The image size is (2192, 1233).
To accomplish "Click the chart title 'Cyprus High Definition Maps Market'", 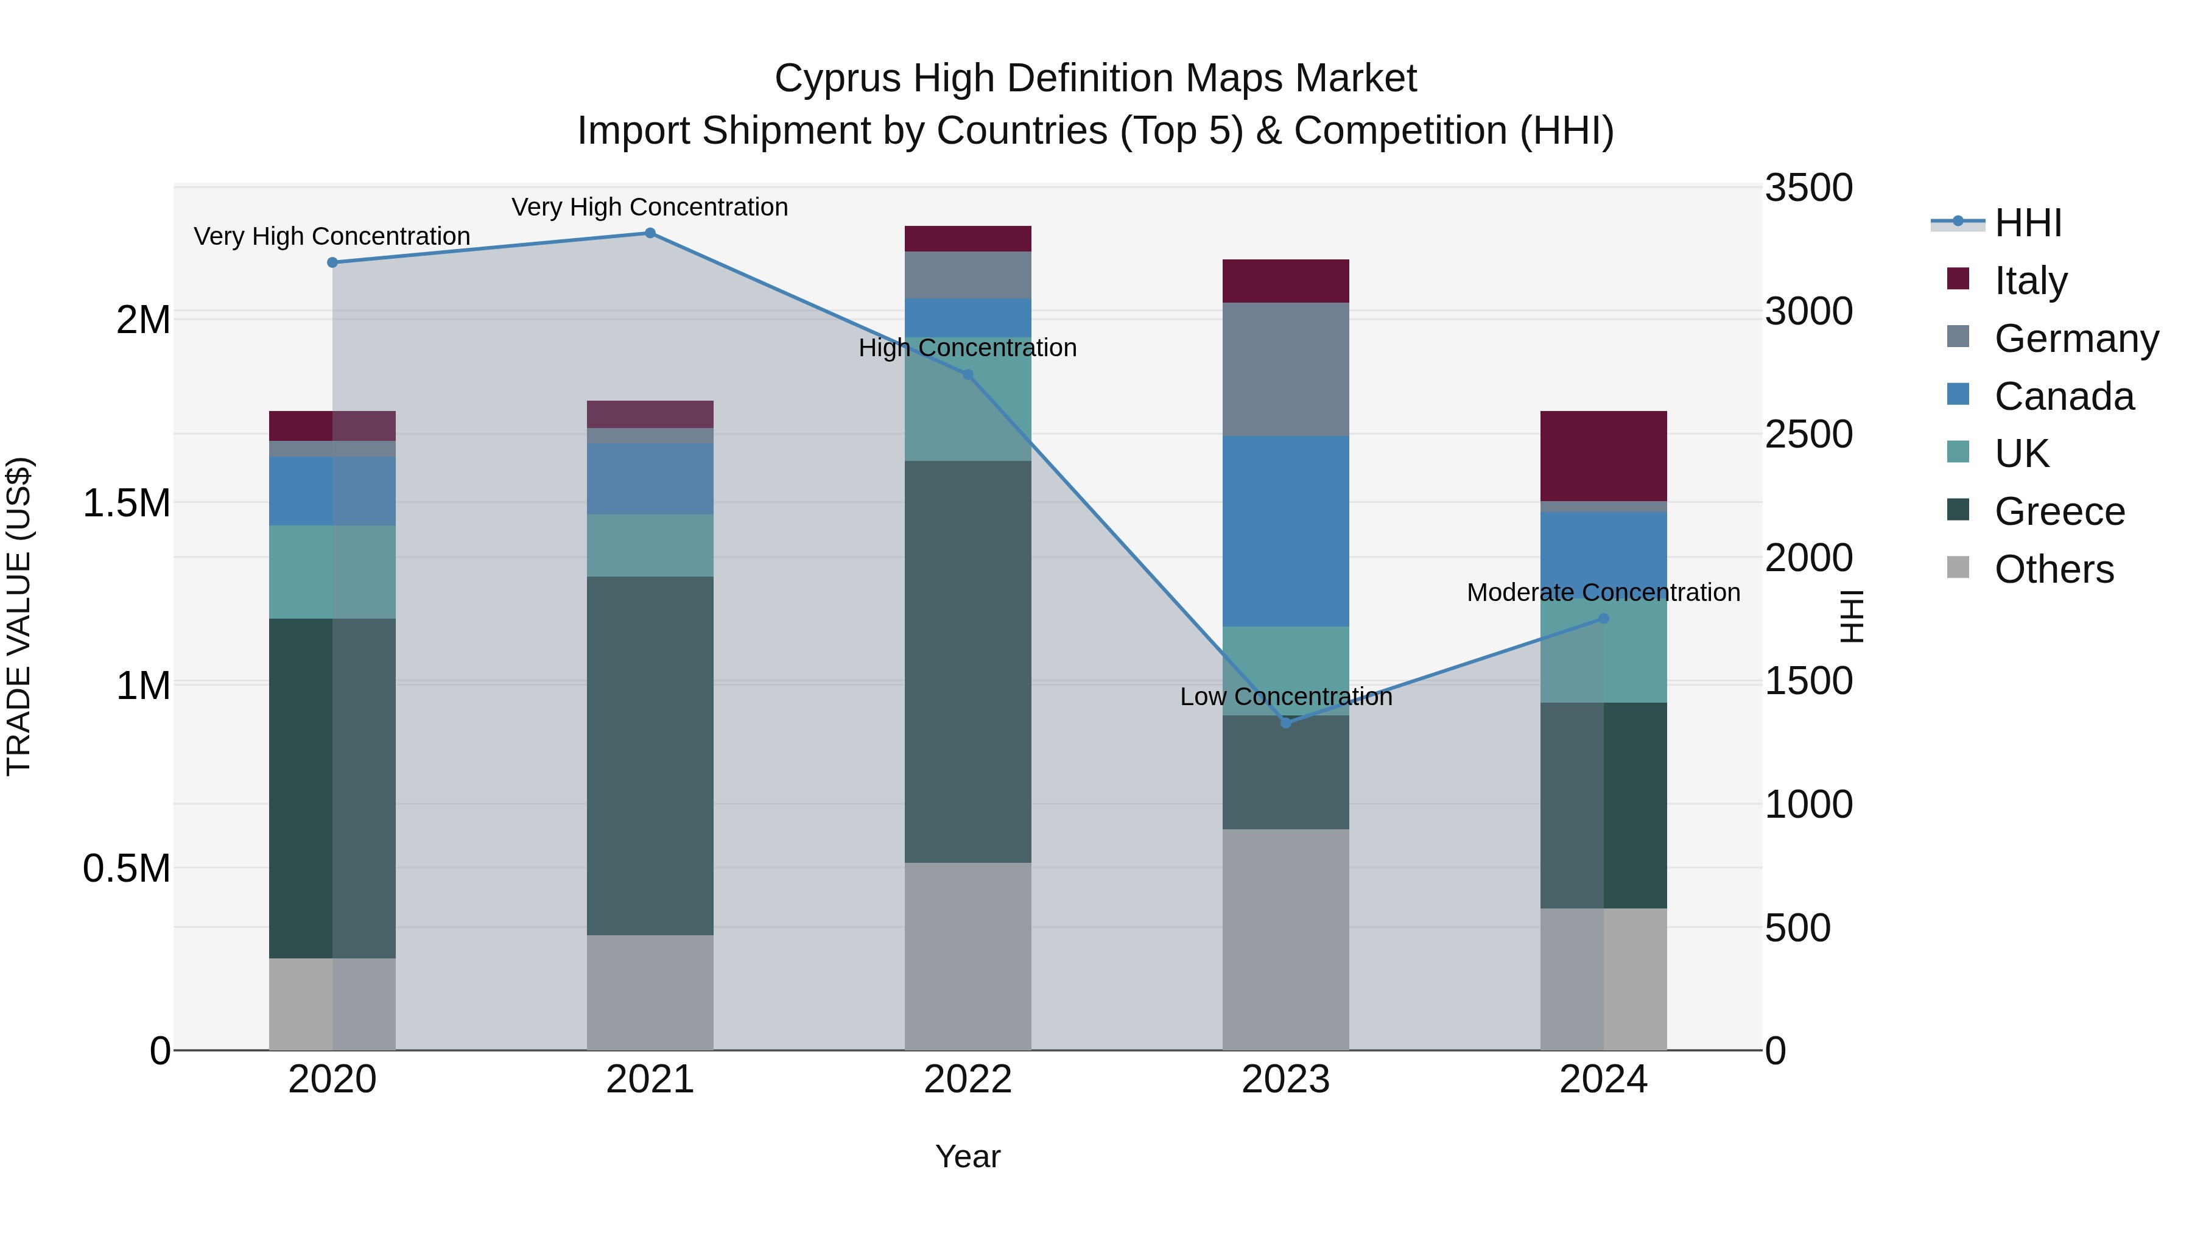I will [x=1095, y=79].
